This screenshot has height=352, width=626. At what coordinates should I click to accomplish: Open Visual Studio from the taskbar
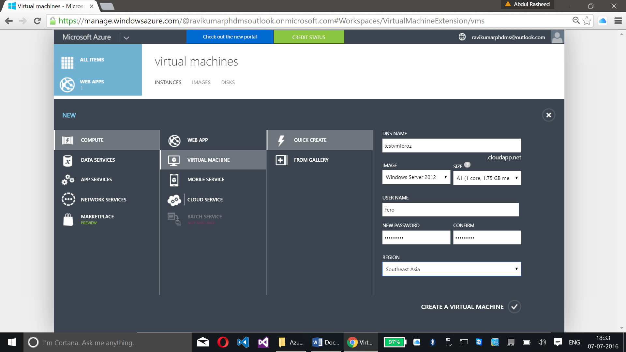tap(263, 342)
